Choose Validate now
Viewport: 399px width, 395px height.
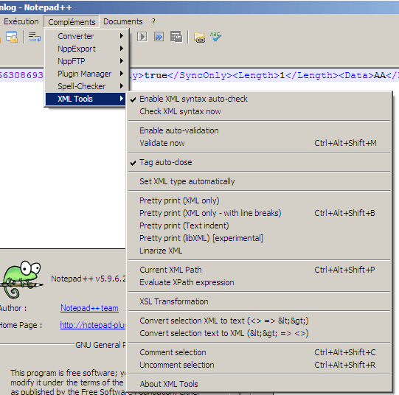point(260,143)
